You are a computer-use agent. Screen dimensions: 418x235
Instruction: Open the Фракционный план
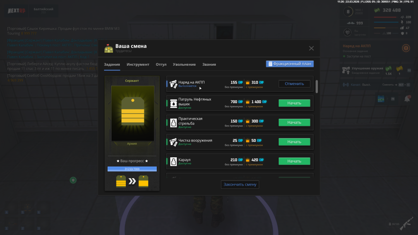(x=290, y=64)
